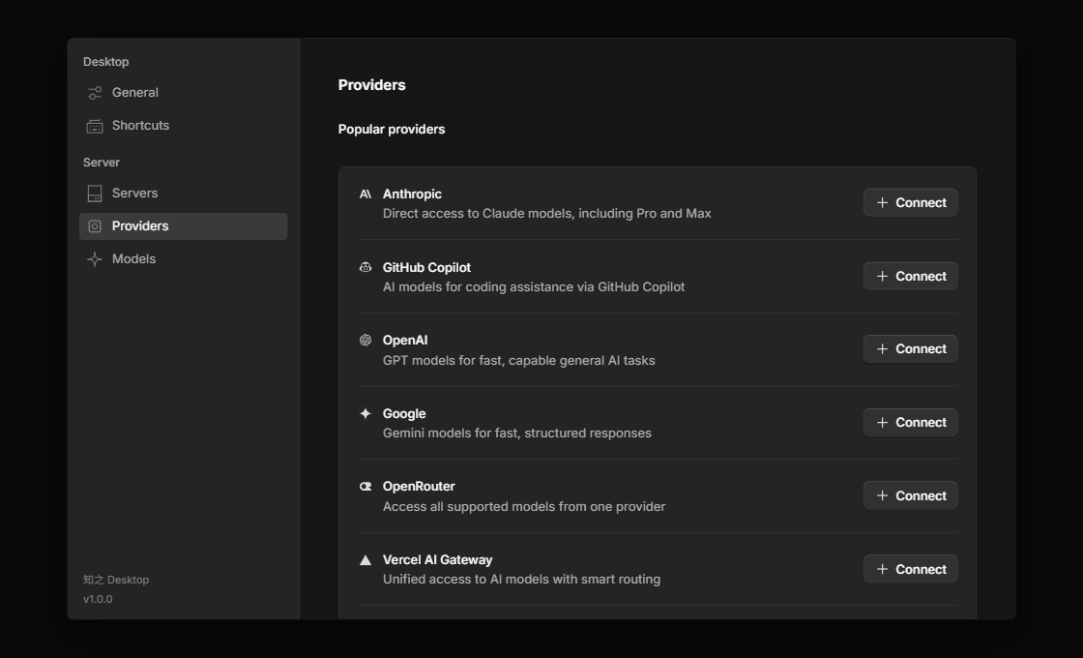Click the Desktop section label in sidebar
The width and height of the screenshot is (1083, 658).
click(105, 62)
